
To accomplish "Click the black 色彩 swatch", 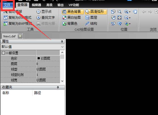I will (x=39, y=58).
